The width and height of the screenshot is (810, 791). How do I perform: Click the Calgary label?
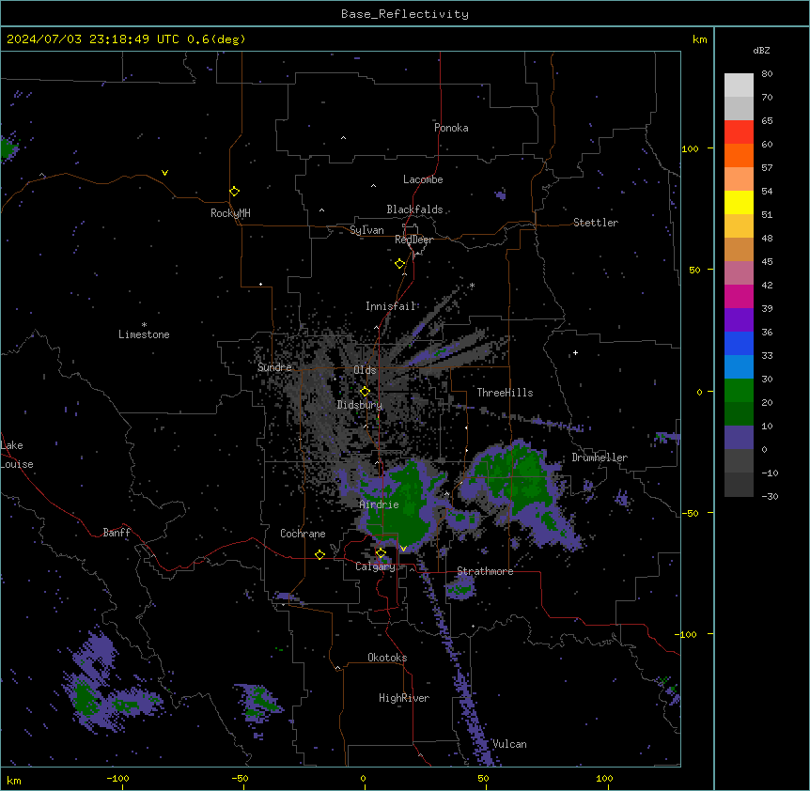[375, 566]
